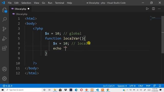
Task: Open the Source Control view
Action: (4, 29)
